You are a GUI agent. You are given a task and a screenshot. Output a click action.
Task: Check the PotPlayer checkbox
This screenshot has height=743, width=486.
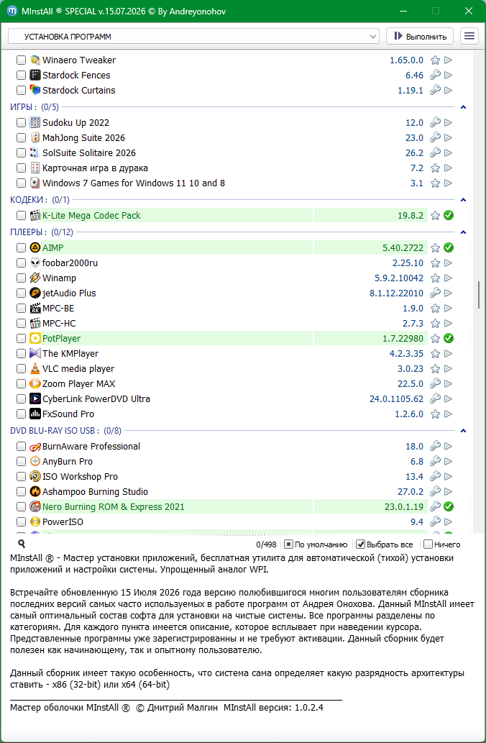[21, 338]
